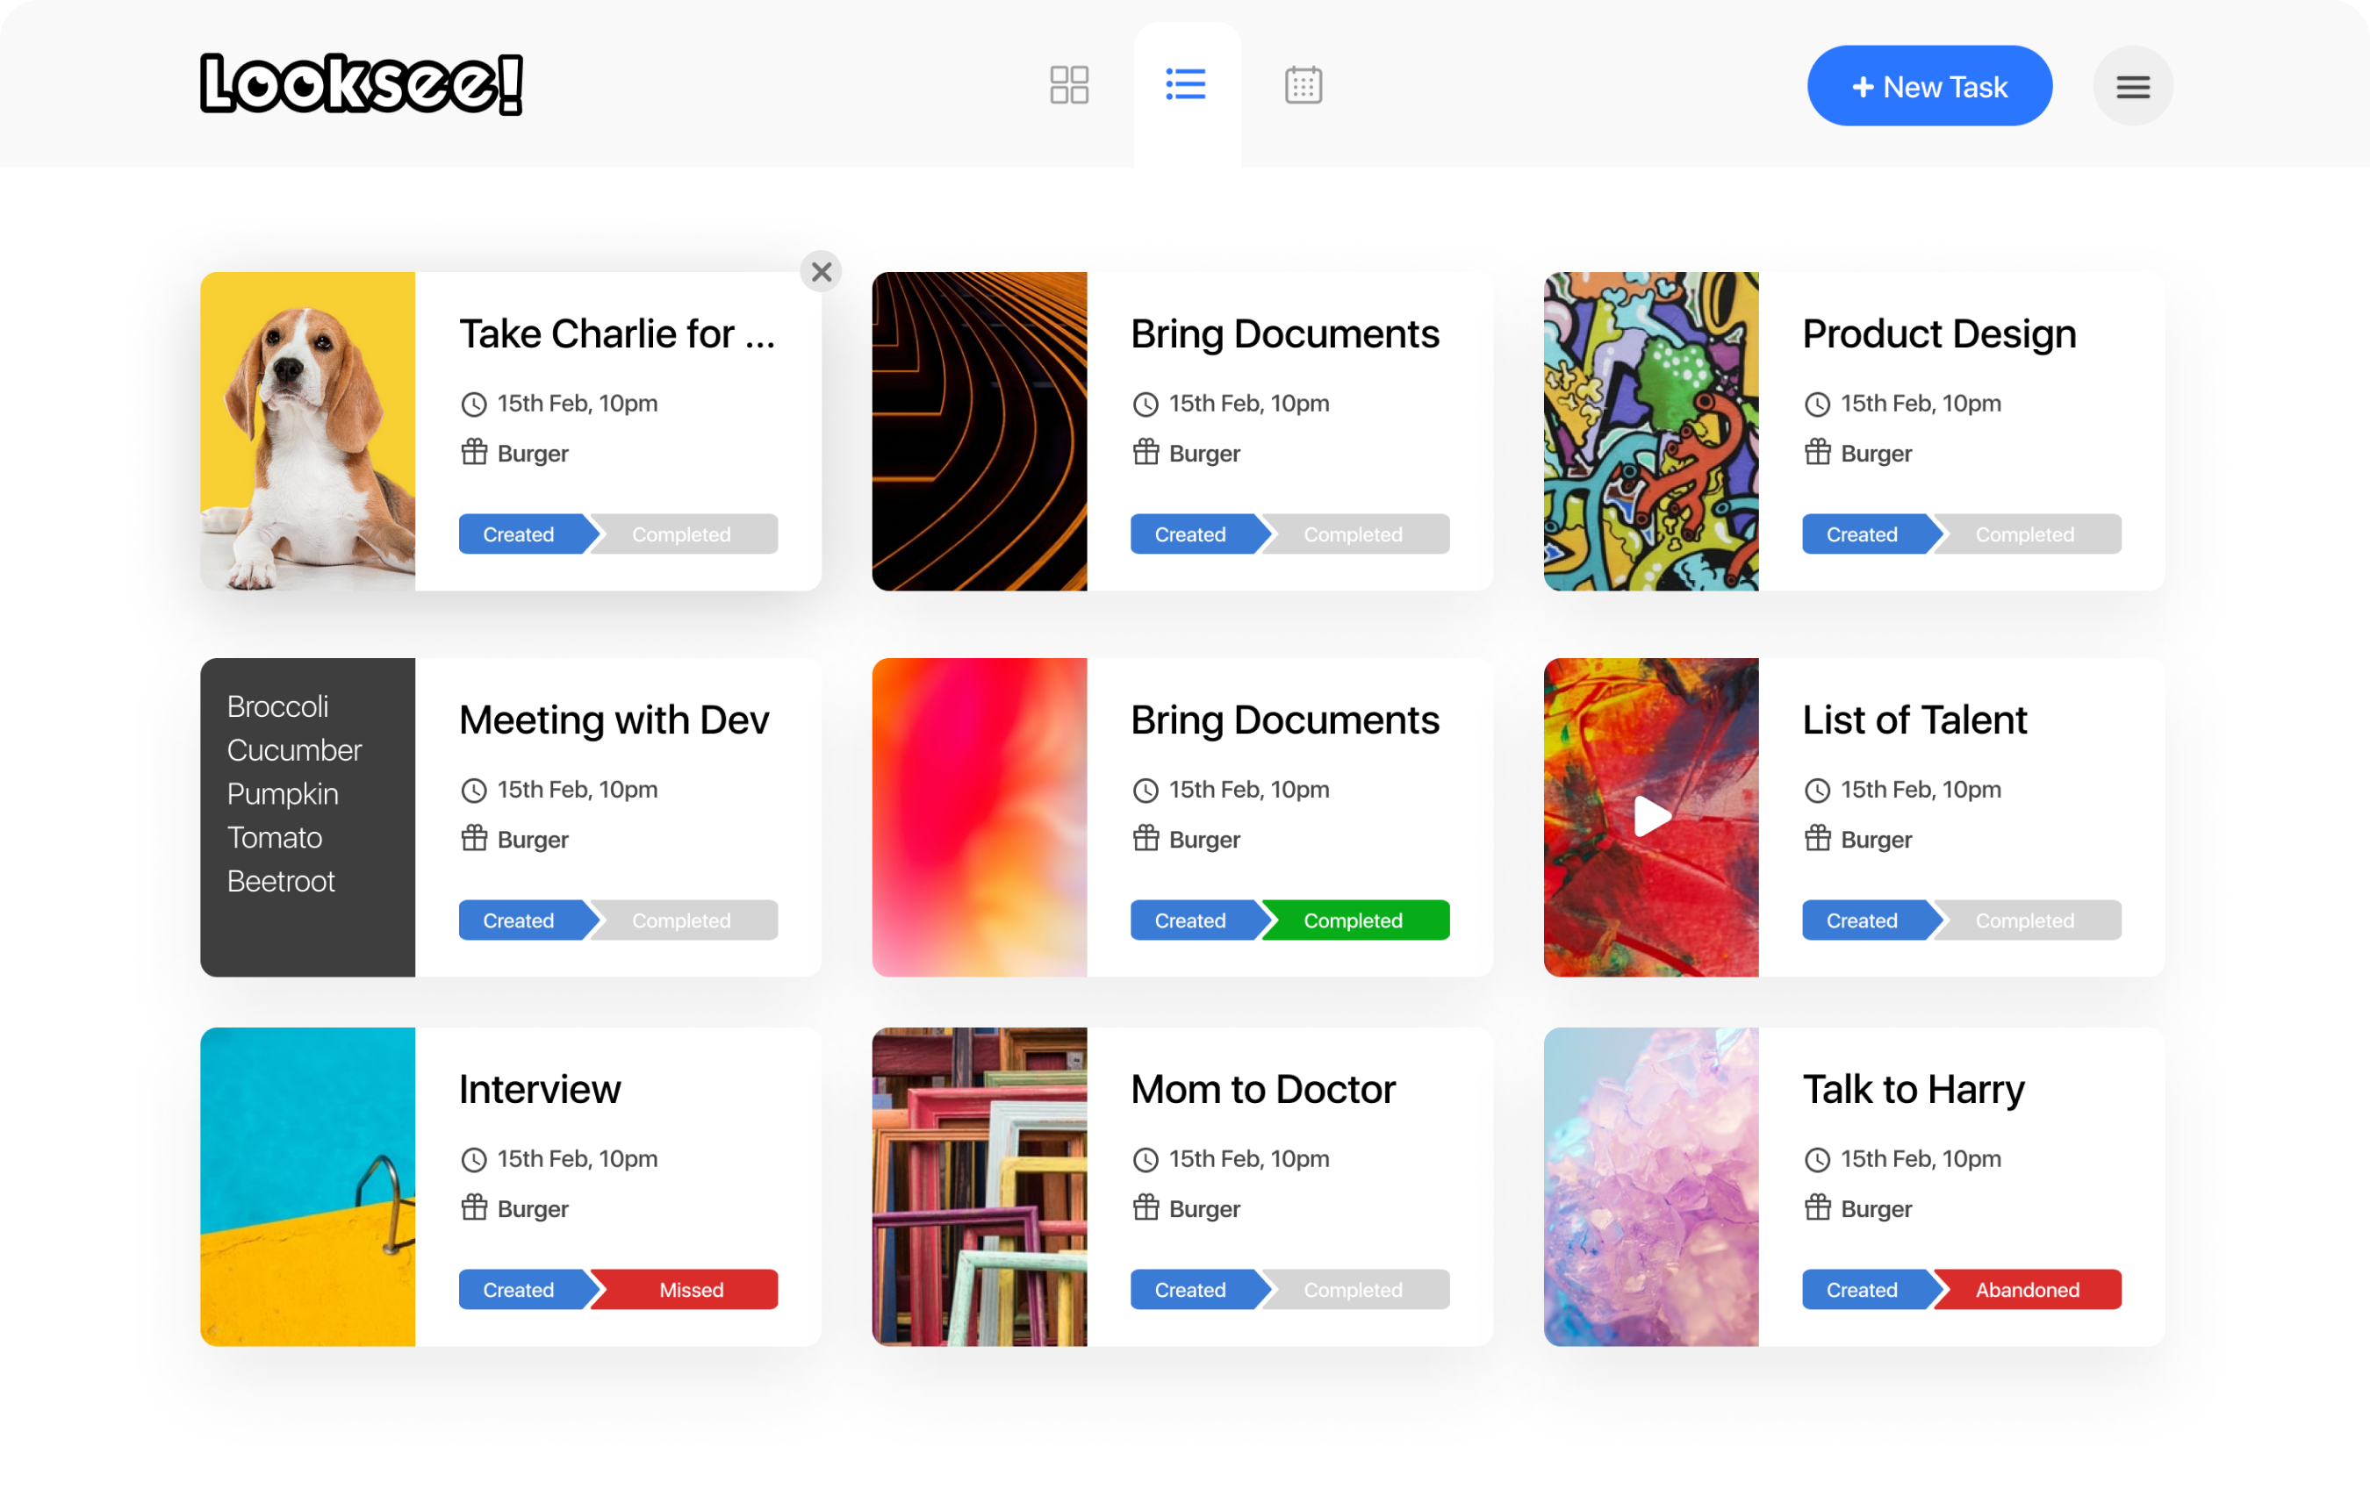The image size is (2370, 1511).
Task: Click gift icon on Interview card
Action: click(474, 1208)
